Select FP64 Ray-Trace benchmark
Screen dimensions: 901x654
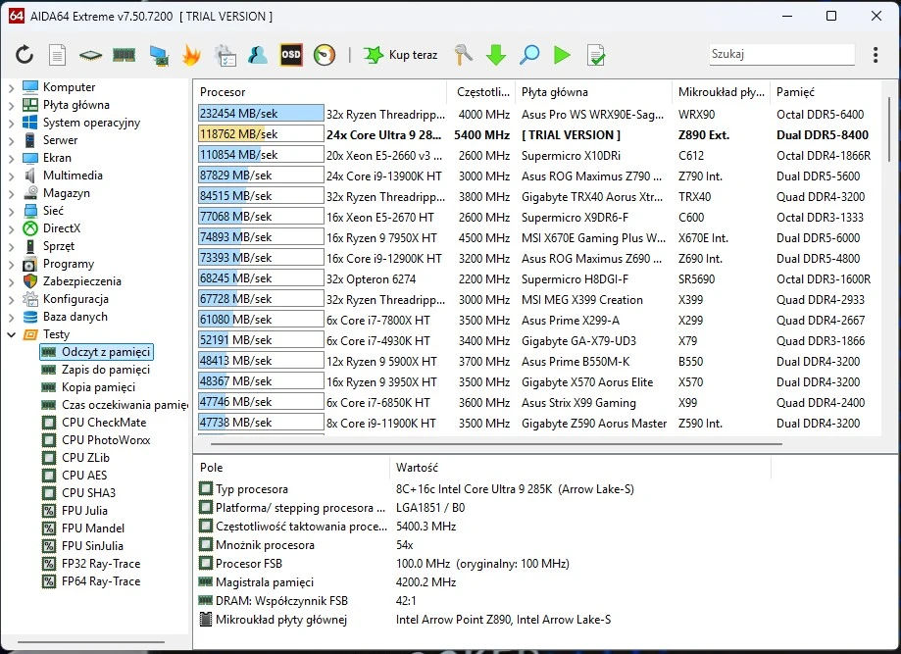pyautogui.click(x=100, y=581)
